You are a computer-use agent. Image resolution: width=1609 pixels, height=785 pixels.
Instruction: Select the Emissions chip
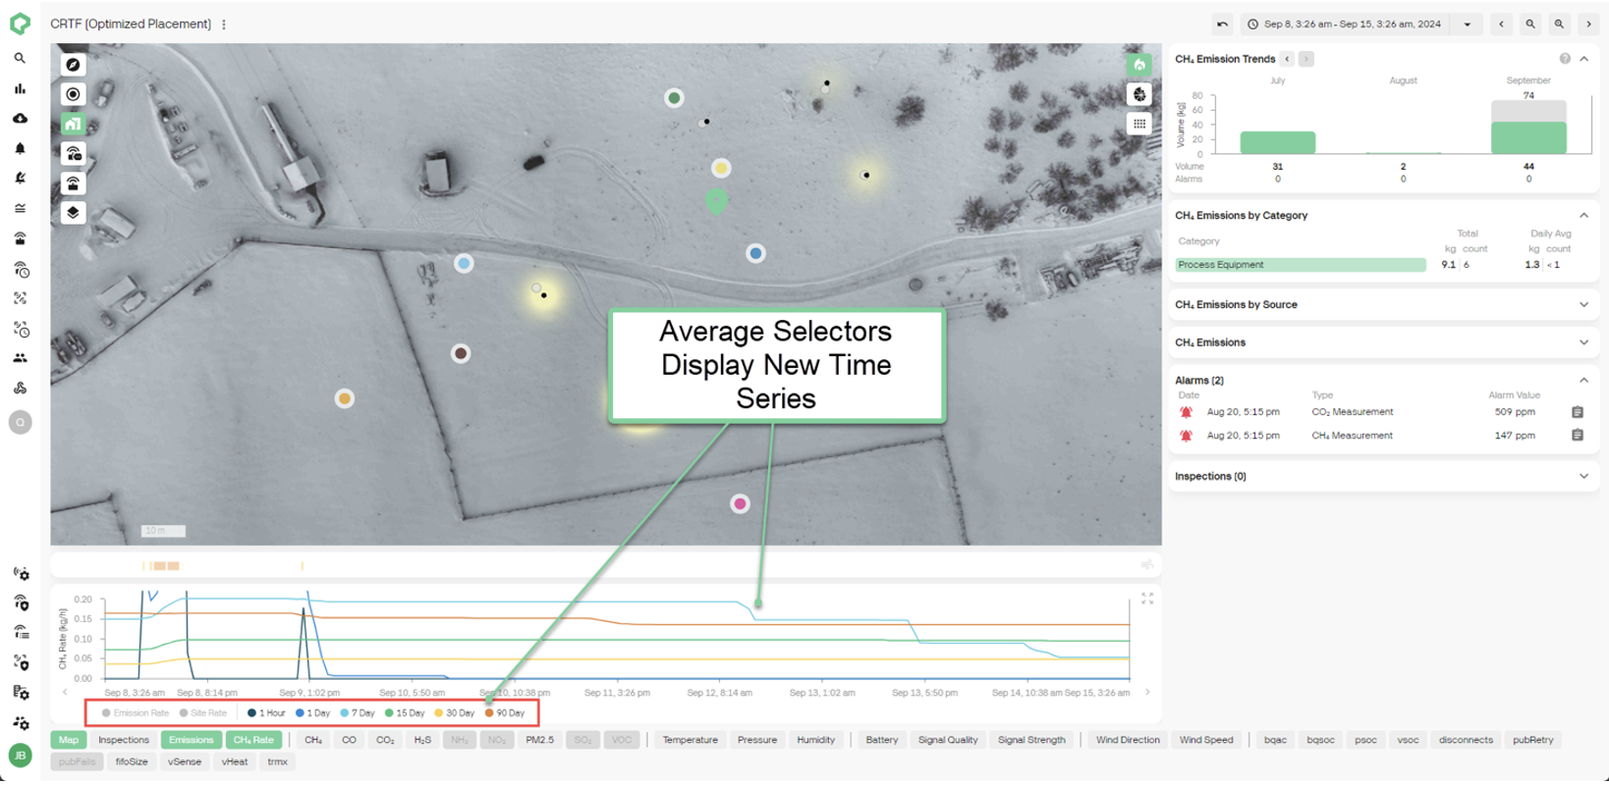click(191, 740)
